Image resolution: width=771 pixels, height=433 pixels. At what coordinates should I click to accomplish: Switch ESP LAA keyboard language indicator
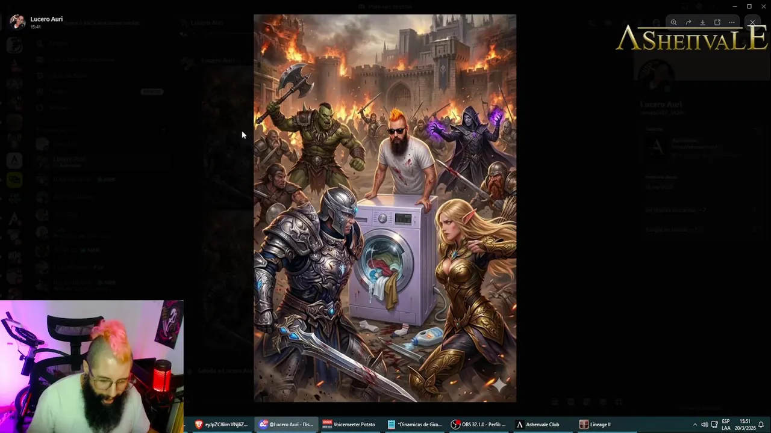[726, 425]
